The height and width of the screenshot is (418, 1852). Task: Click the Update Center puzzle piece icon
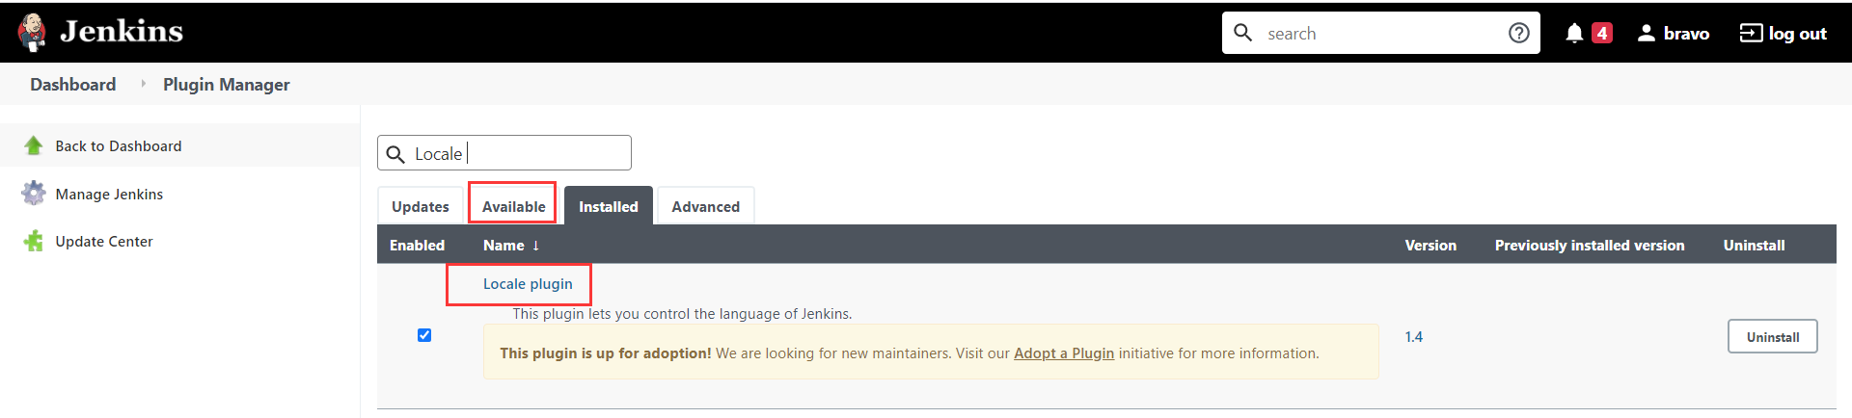coord(34,241)
